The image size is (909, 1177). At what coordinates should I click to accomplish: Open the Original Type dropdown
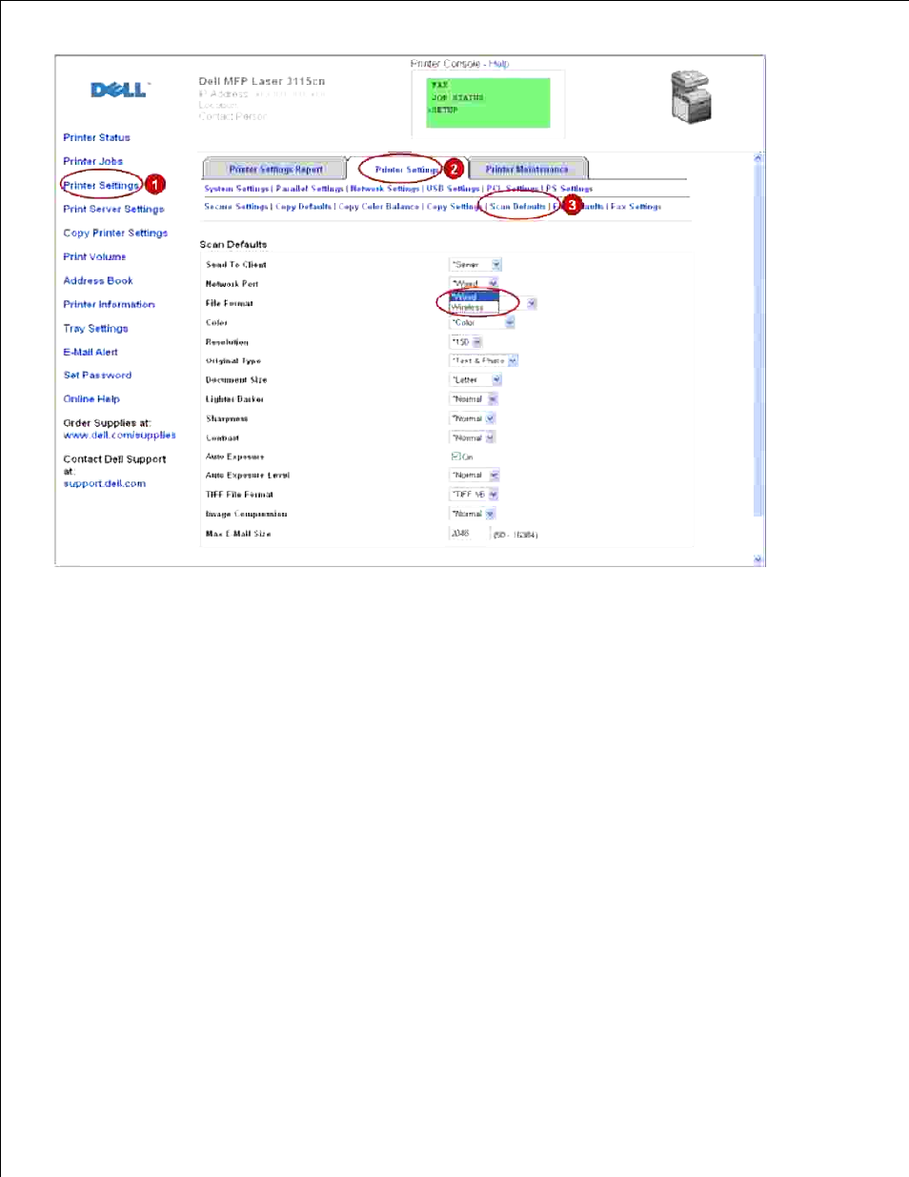pos(483,361)
